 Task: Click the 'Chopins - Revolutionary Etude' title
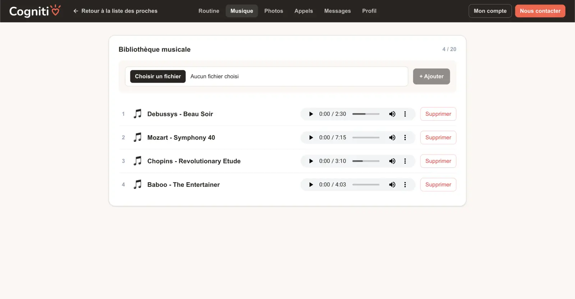coord(194,161)
